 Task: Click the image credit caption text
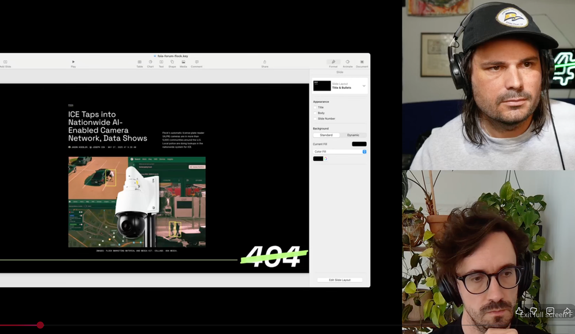[136, 251]
